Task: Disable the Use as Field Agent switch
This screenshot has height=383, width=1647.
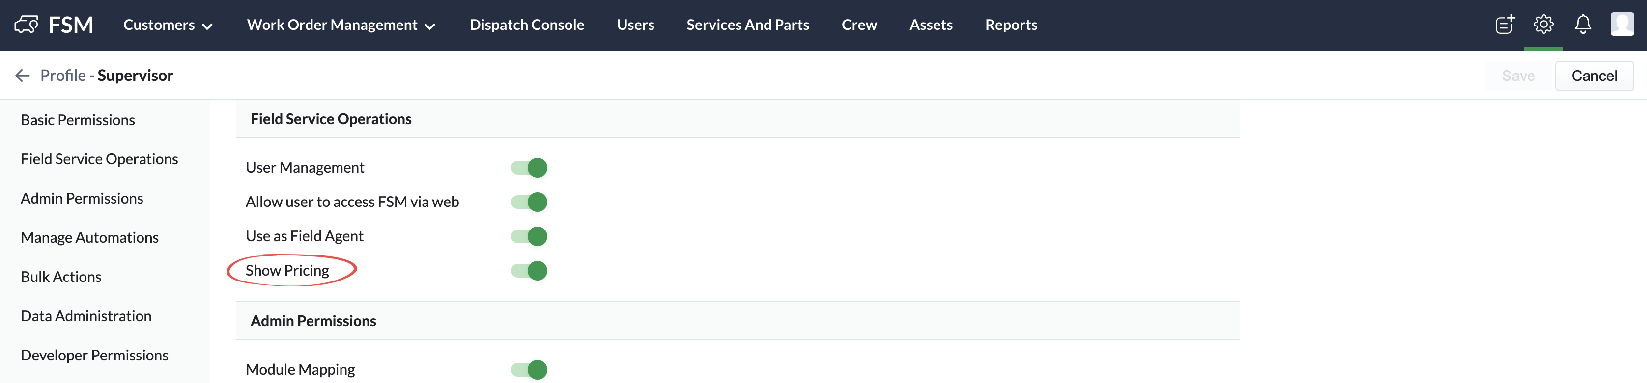Action: coord(529,236)
